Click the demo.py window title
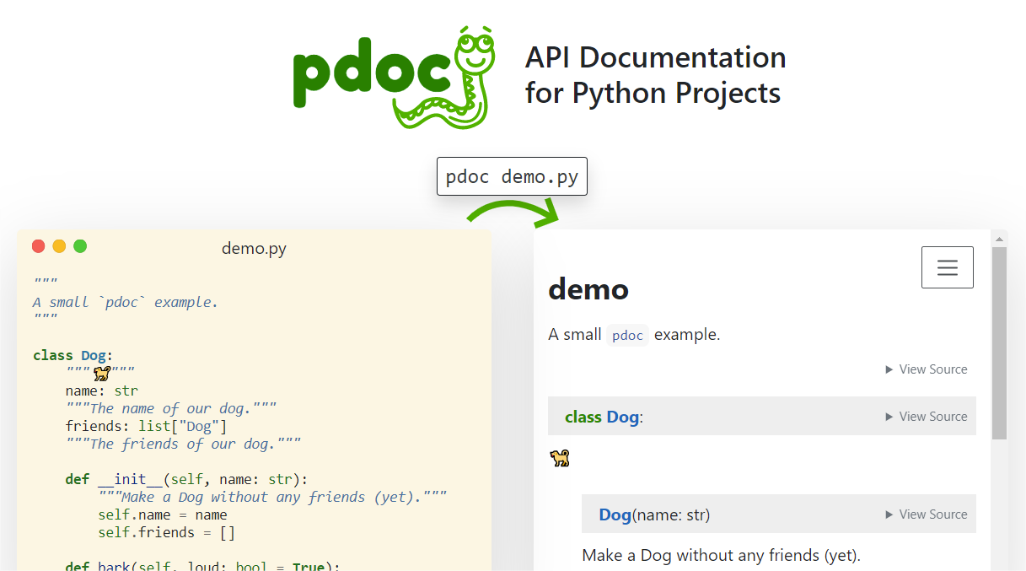 pos(254,248)
